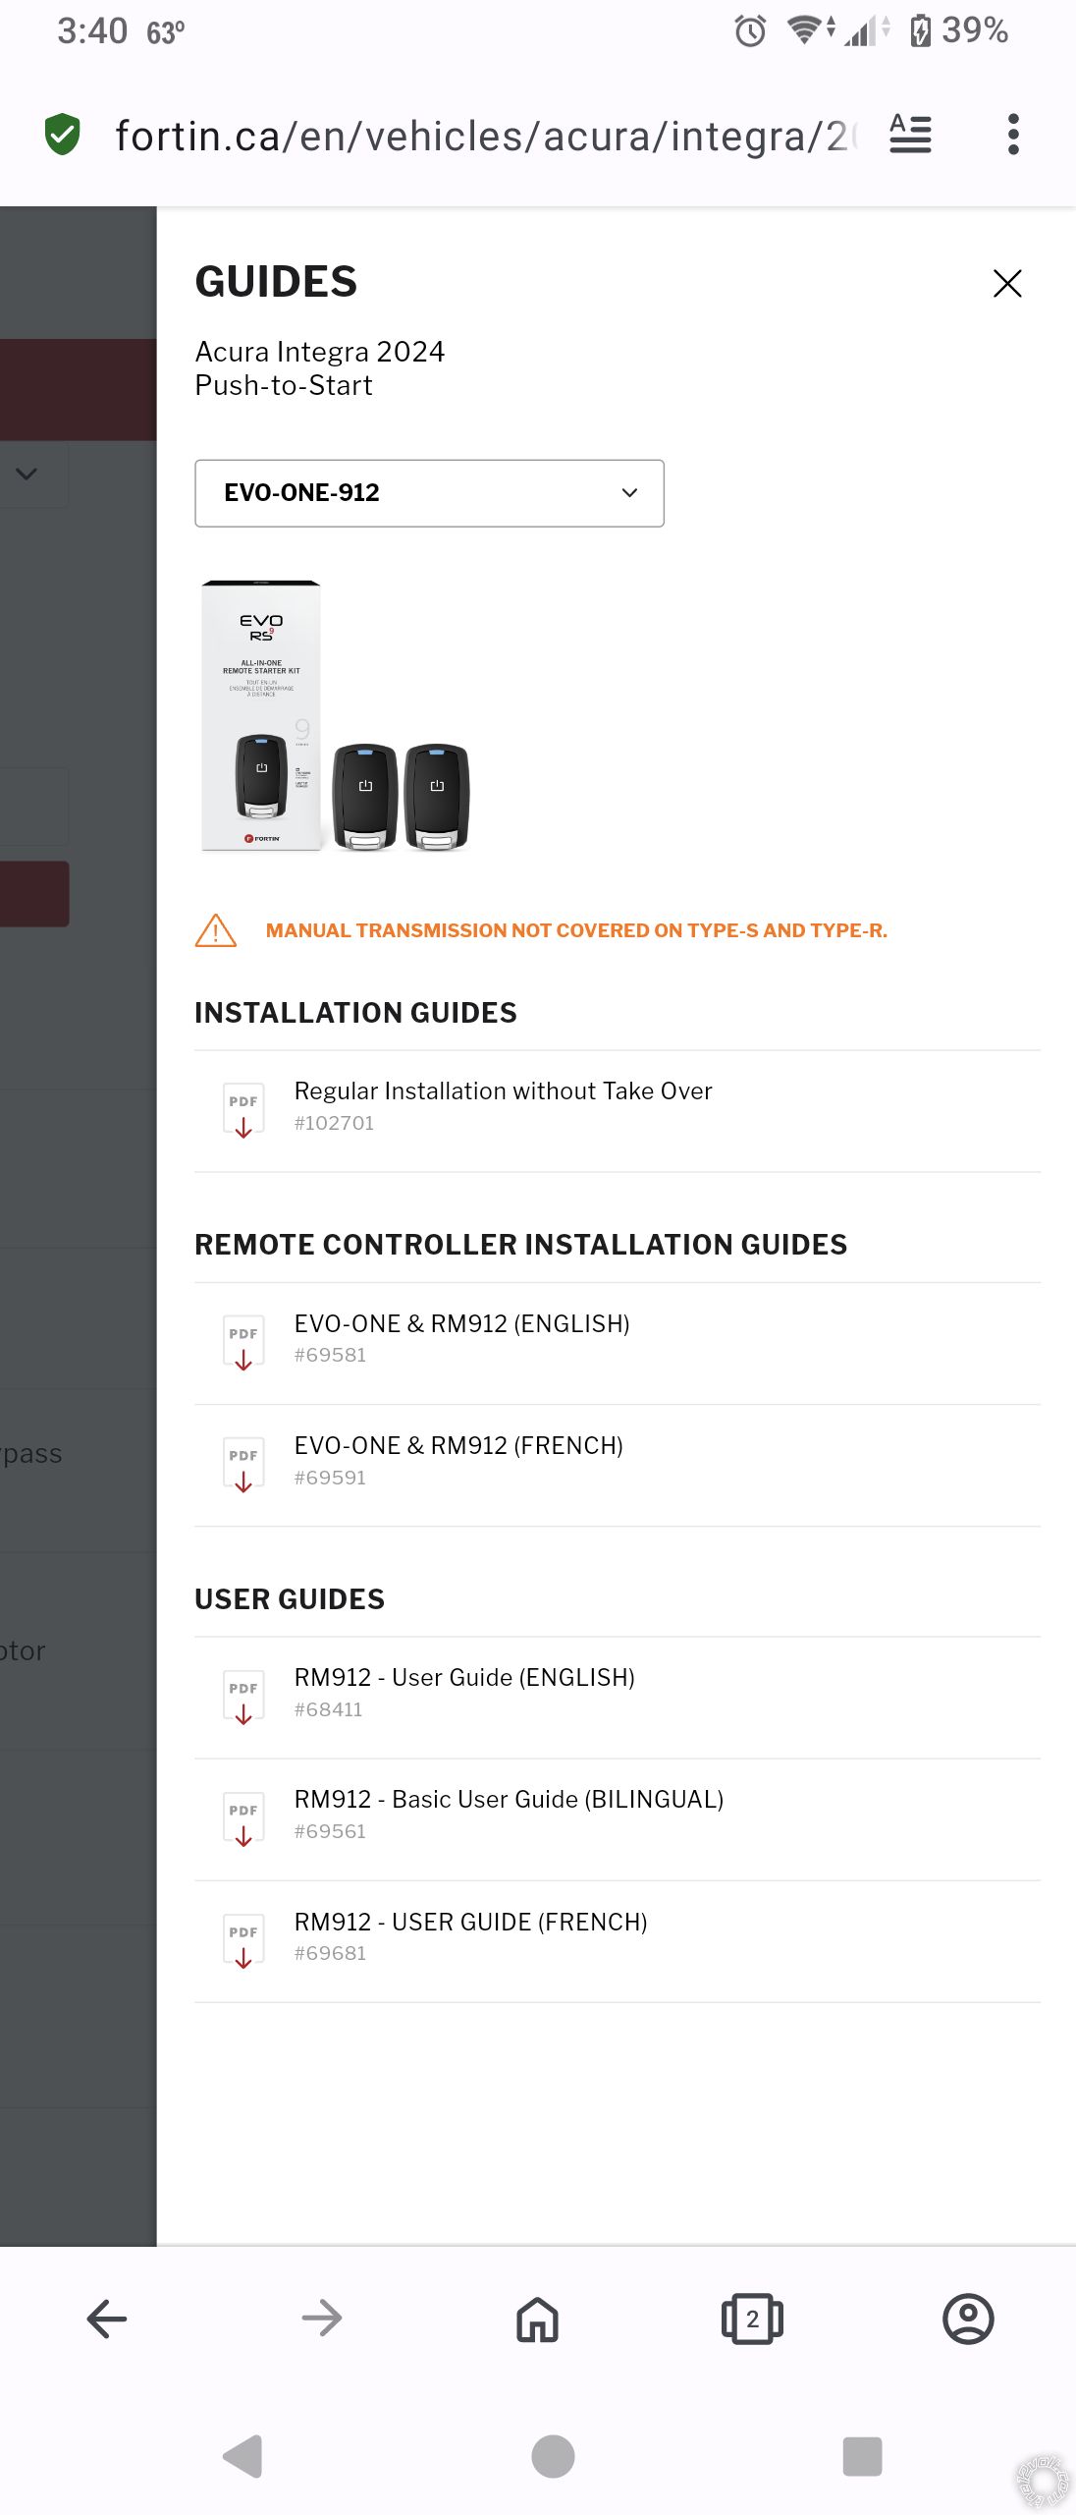Open the tab switcher showing 2 tabs
1076x2515 pixels.
(x=752, y=2319)
